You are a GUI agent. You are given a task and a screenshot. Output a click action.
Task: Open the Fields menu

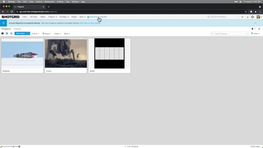tap(58, 34)
